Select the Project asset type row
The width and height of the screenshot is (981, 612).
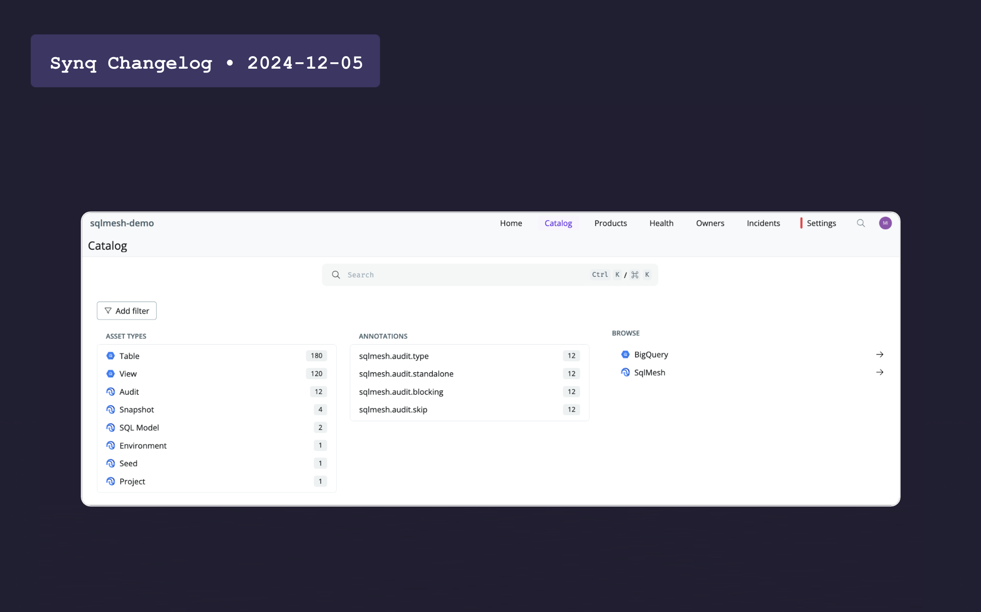click(x=216, y=482)
